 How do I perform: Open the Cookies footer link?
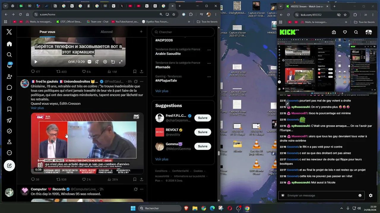[x=198, y=171]
